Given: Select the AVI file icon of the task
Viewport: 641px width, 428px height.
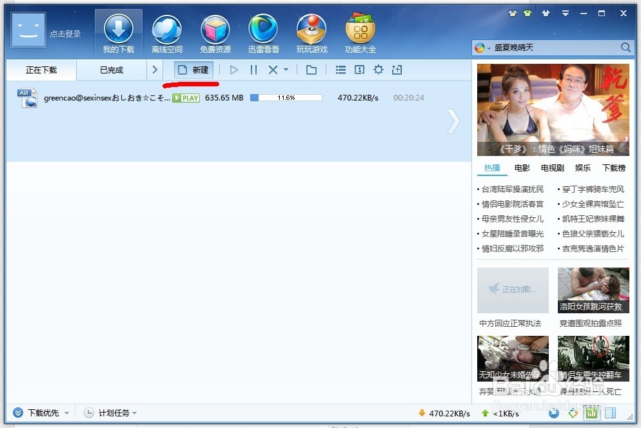Looking at the screenshot, I should (x=27, y=98).
